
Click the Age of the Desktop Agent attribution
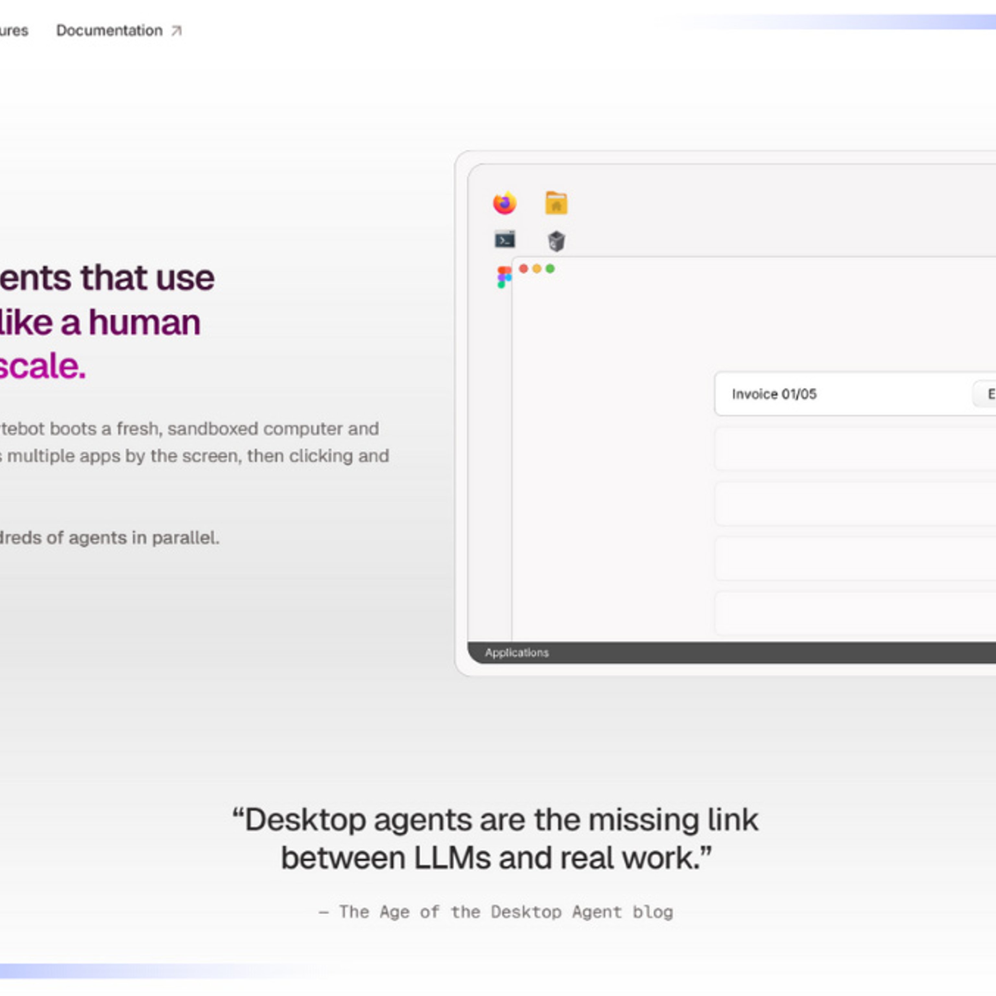coord(496,912)
